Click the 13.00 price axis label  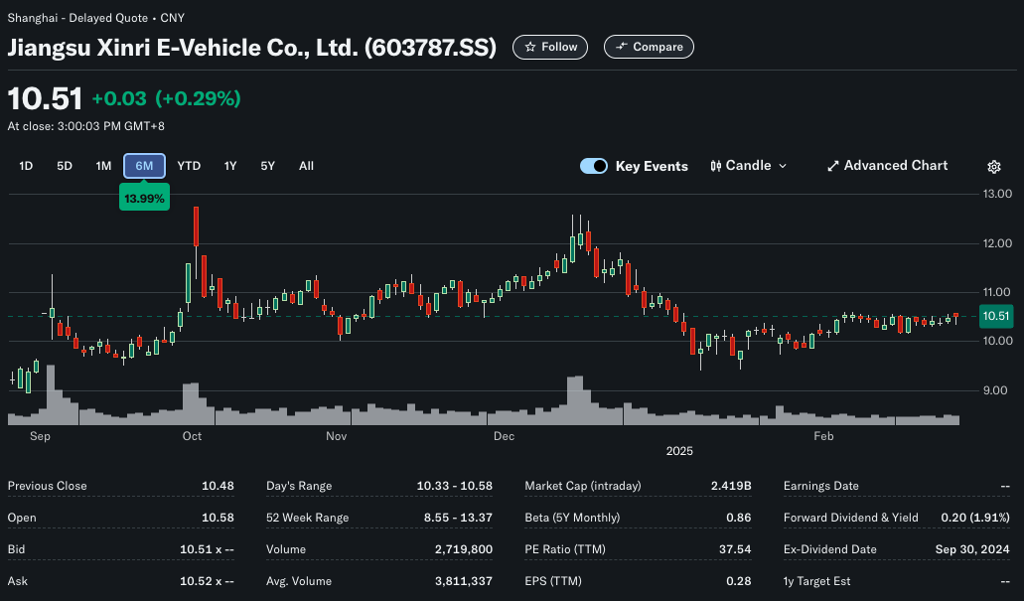[997, 194]
